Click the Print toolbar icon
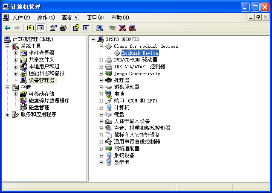Screen dimensions: 272x193 (x=63, y=28)
